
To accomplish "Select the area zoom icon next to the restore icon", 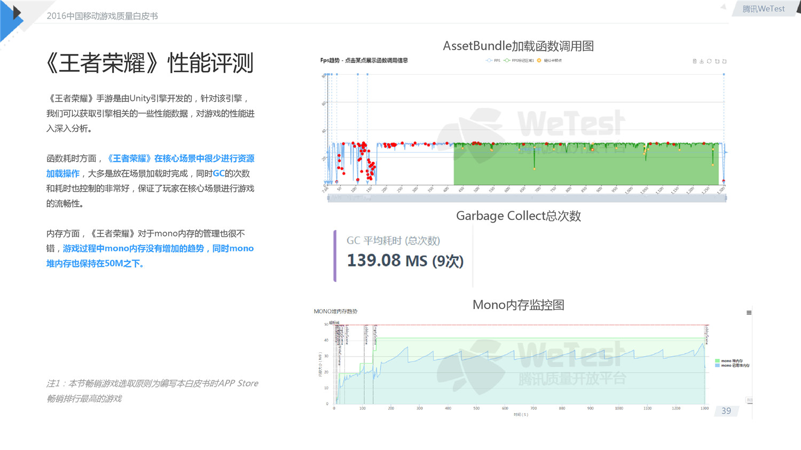I will pos(717,61).
